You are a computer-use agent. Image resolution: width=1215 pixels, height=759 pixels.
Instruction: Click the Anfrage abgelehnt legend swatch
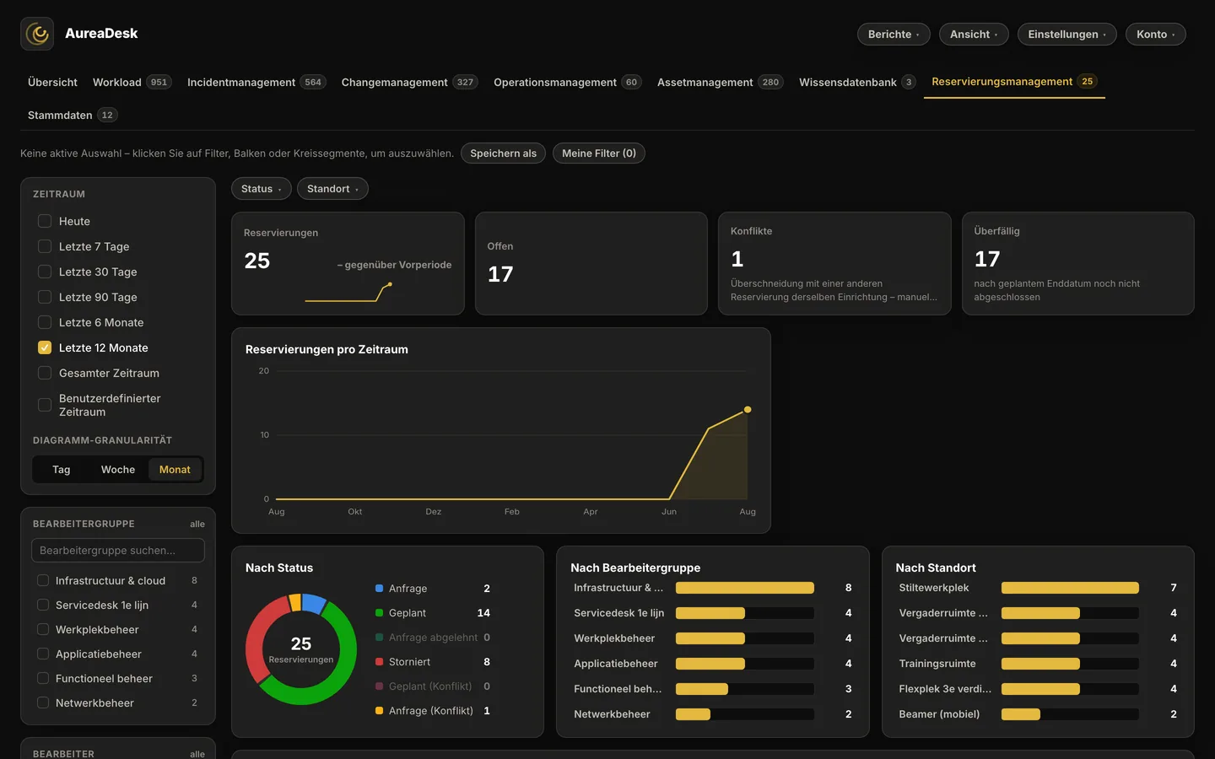pyautogui.click(x=380, y=638)
